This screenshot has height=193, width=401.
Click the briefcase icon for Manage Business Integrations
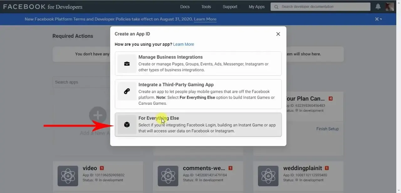click(127, 64)
